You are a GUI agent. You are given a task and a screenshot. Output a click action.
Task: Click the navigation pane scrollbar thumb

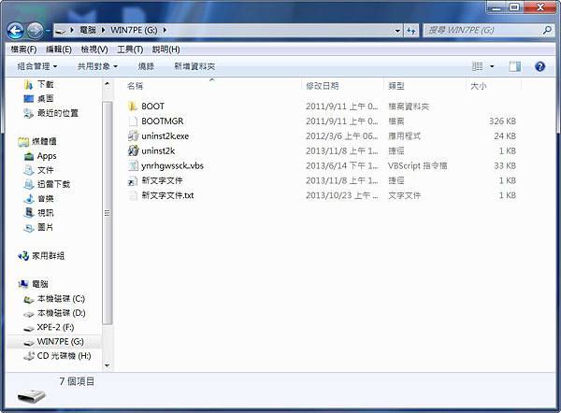(107, 213)
